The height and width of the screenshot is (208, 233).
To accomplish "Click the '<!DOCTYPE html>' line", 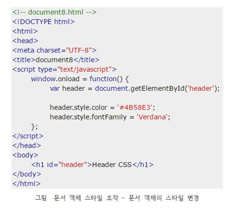I will coord(43,22).
